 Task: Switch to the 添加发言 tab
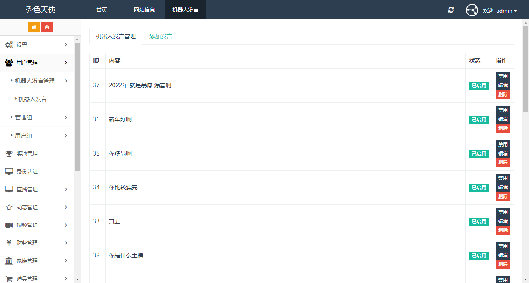(160, 36)
